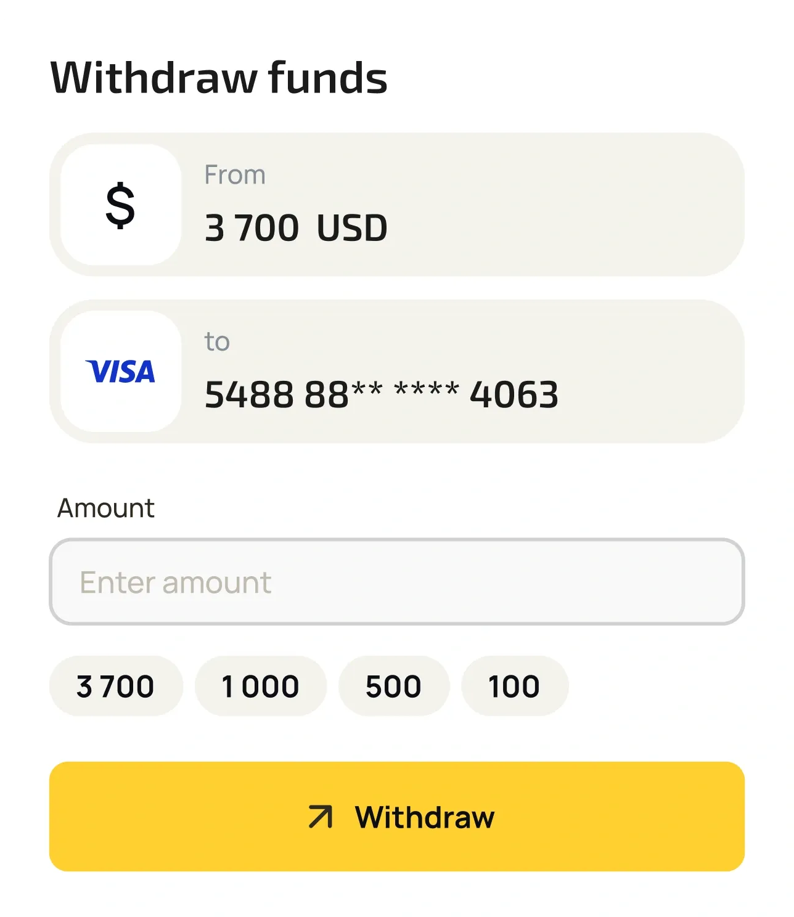Click the lowercase to label
The height and width of the screenshot is (917, 794).
pyautogui.click(x=217, y=342)
